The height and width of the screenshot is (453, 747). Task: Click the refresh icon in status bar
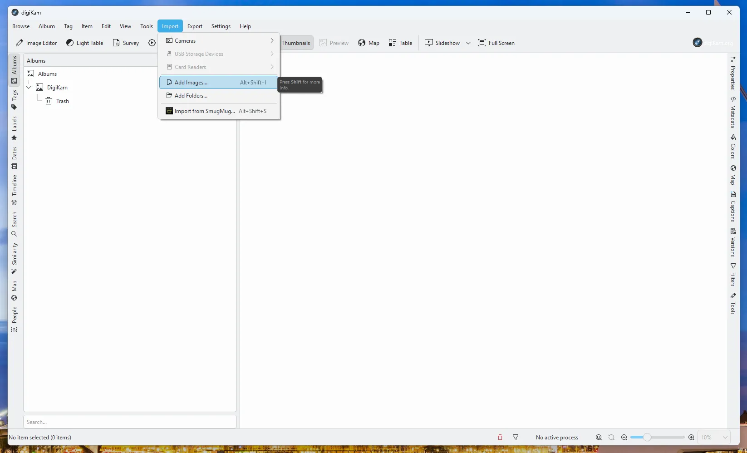point(611,438)
